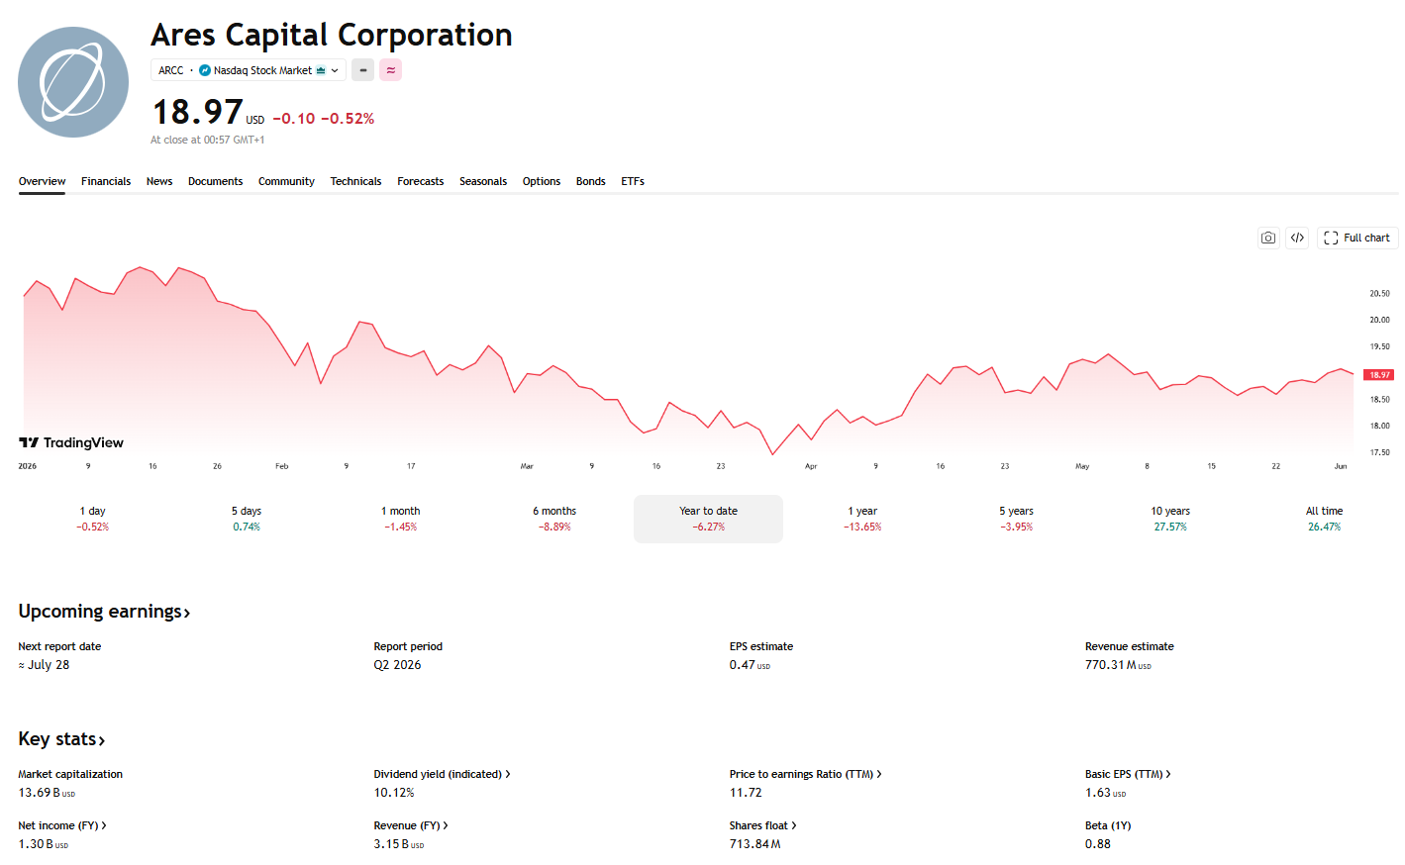Expand the Key stats section

point(61,739)
